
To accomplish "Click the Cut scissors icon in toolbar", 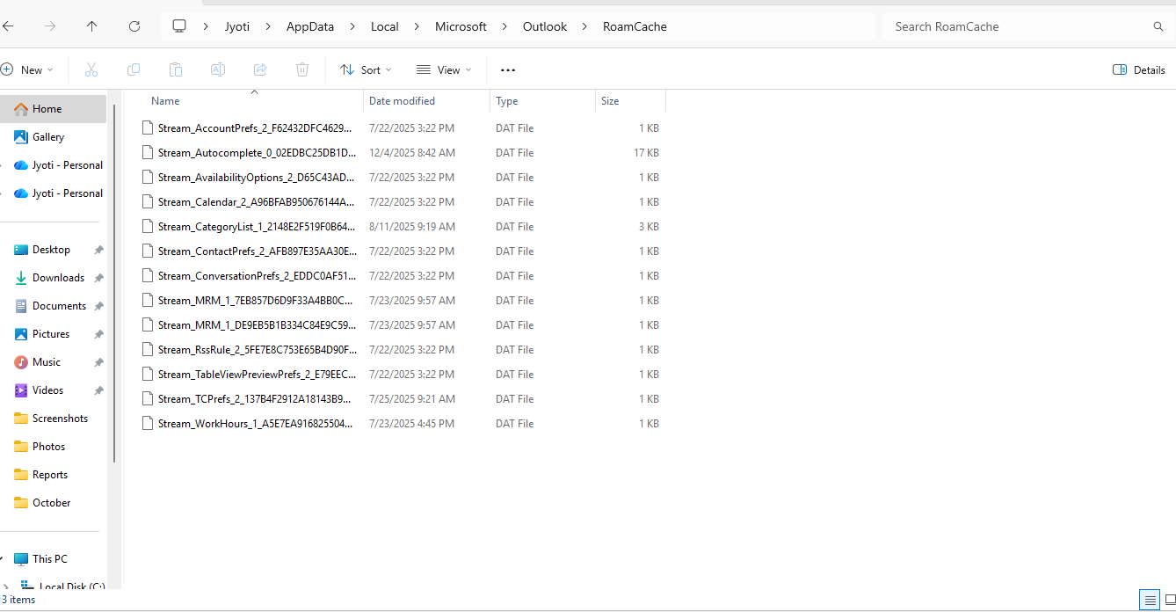I will [91, 69].
